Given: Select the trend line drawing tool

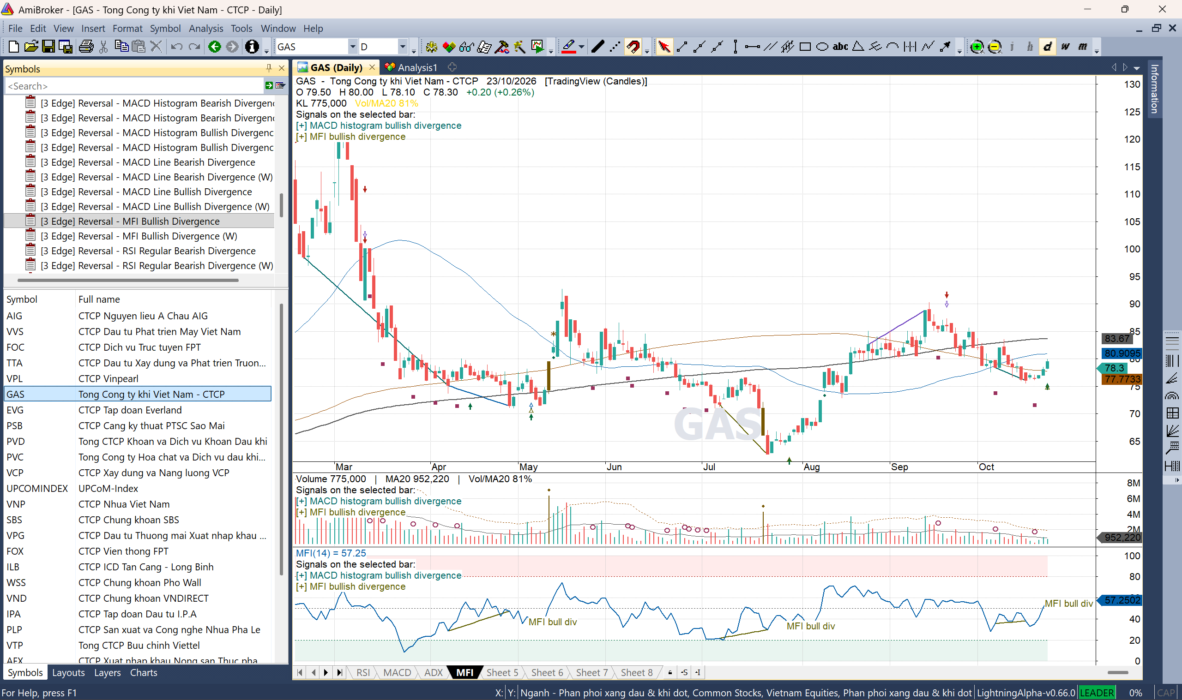Looking at the screenshot, I should pyautogui.click(x=682, y=47).
